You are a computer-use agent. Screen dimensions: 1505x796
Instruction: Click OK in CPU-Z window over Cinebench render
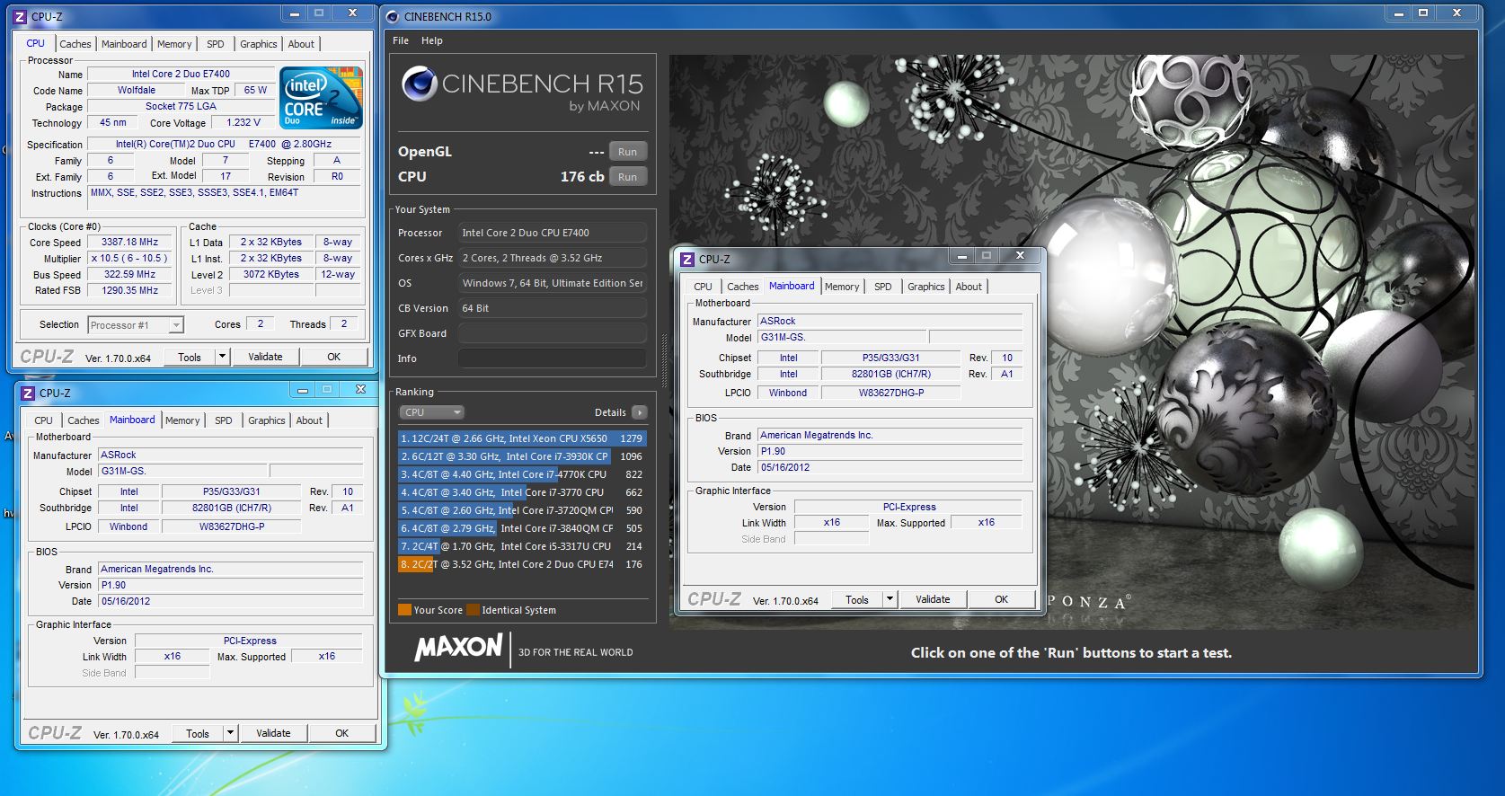(x=1002, y=599)
